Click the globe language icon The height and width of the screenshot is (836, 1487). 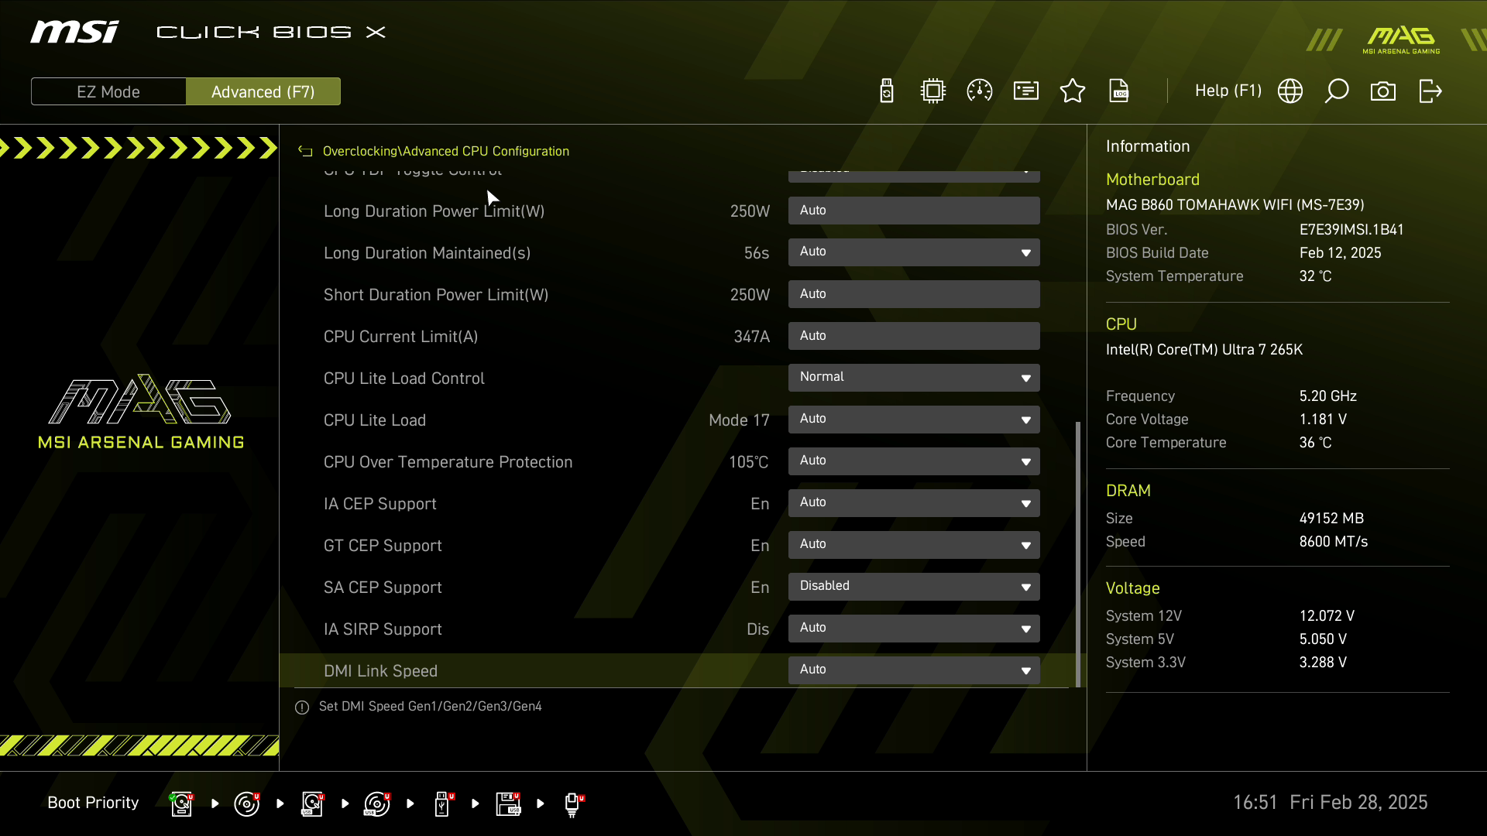[x=1290, y=91]
